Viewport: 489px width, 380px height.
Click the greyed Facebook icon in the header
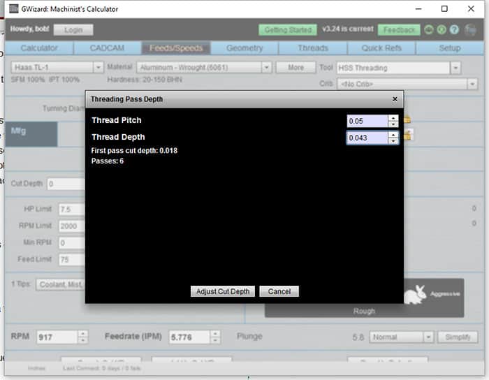tap(470, 30)
